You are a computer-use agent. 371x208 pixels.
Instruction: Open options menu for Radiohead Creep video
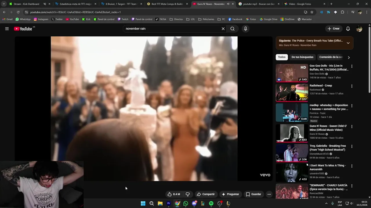352,86
